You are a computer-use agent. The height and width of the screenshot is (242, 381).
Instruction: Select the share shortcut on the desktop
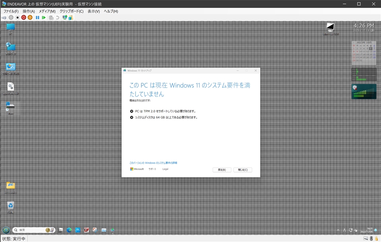[x=10, y=108]
